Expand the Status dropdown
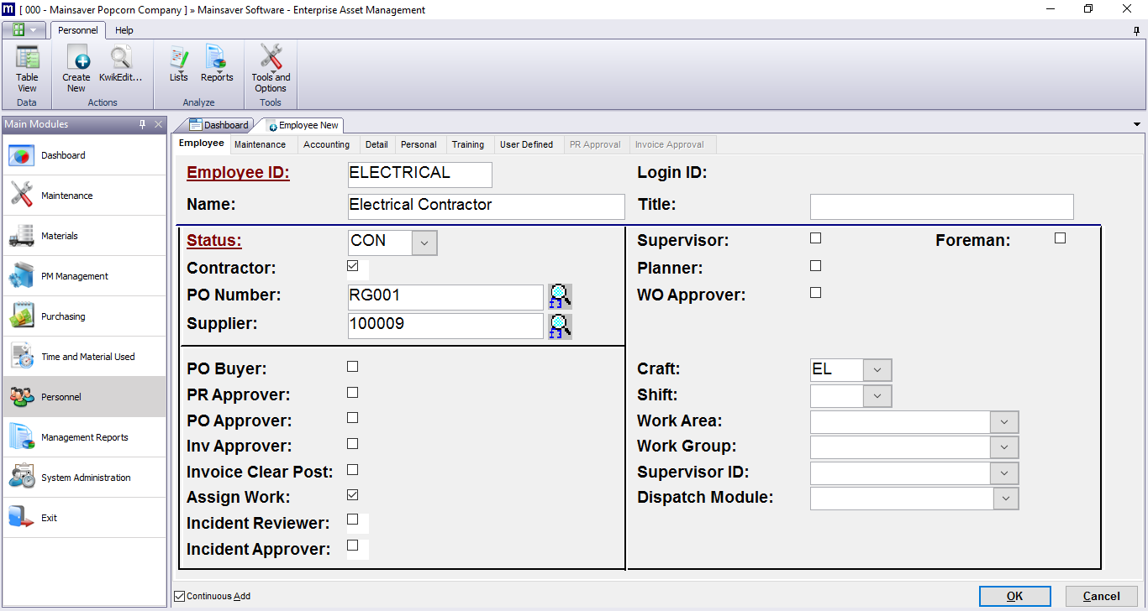The height and width of the screenshot is (611, 1148). coord(424,243)
